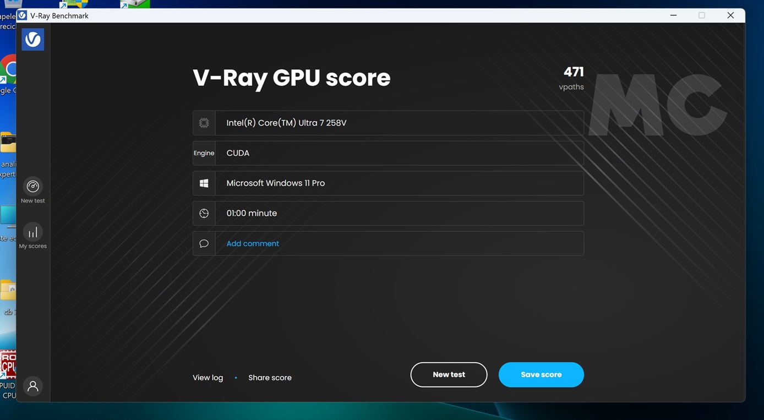Select Share score

(x=270, y=378)
